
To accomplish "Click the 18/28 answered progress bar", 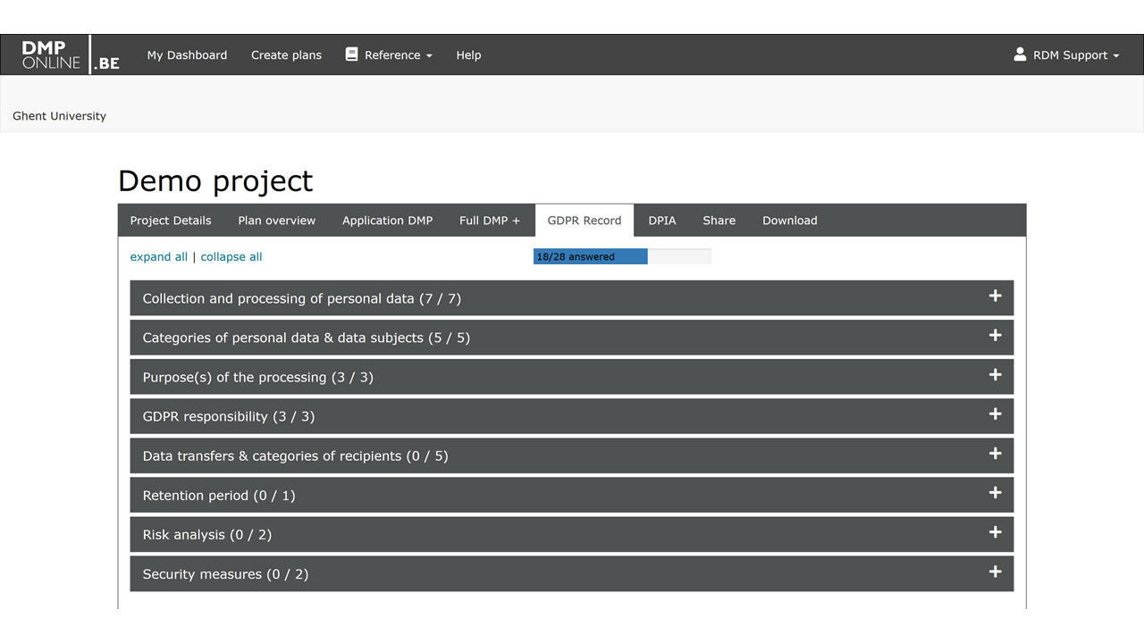I will tap(621, 257).
